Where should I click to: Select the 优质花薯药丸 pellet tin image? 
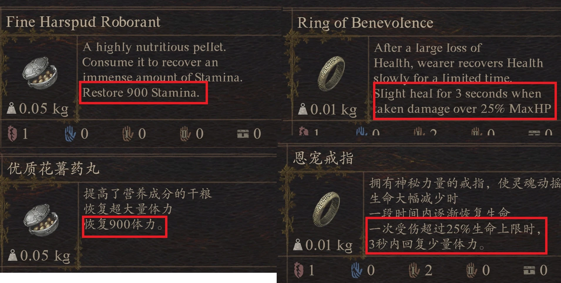point(41,220)
